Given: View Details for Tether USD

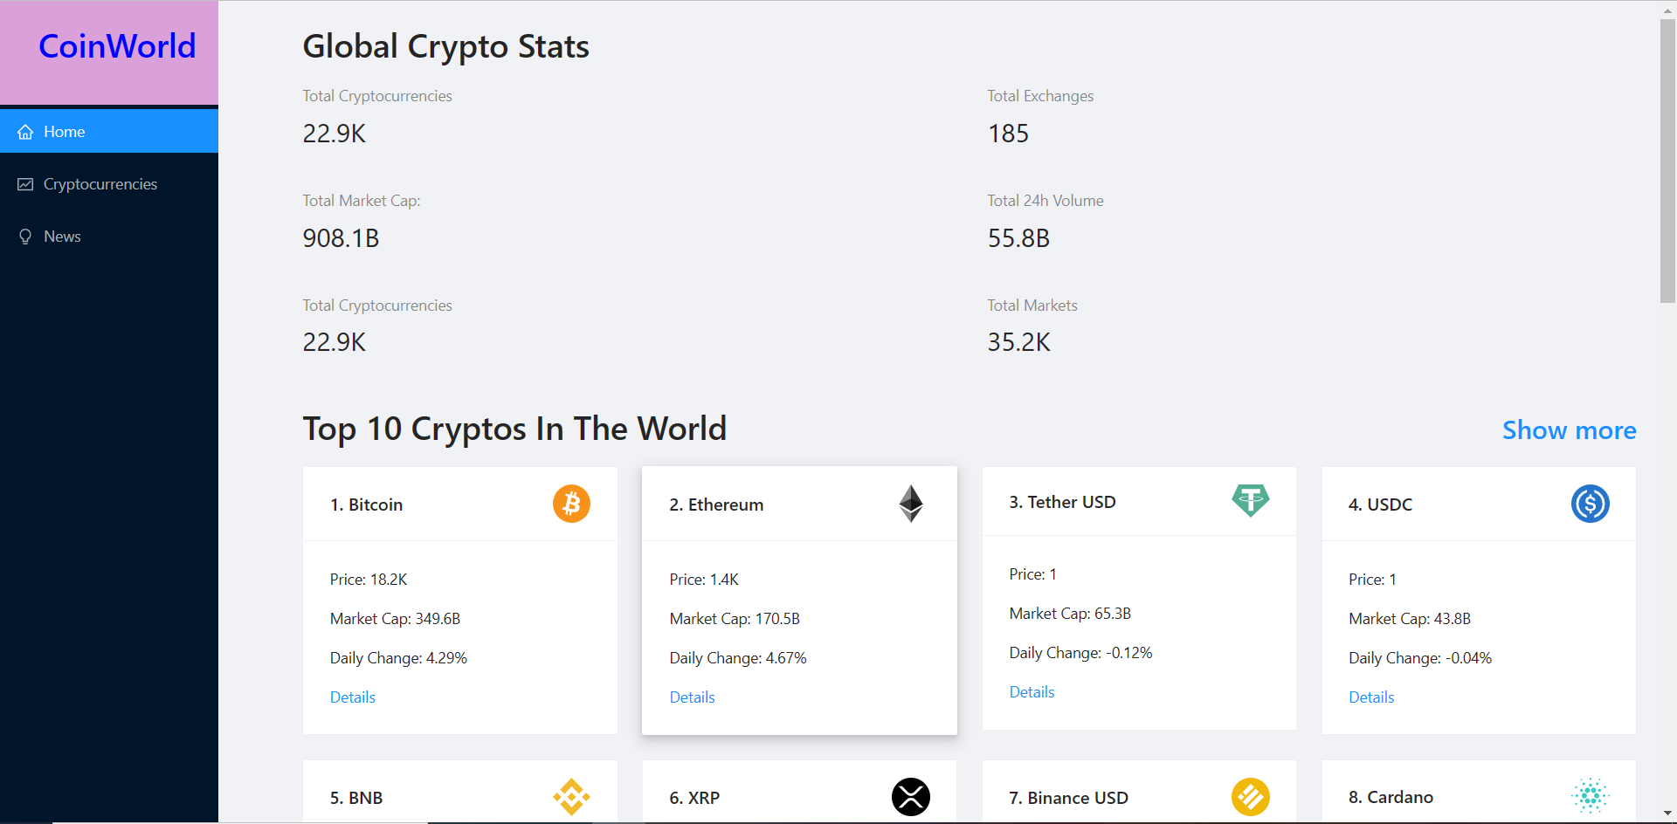Looking at the screenshot, I should pos(1032,692).
